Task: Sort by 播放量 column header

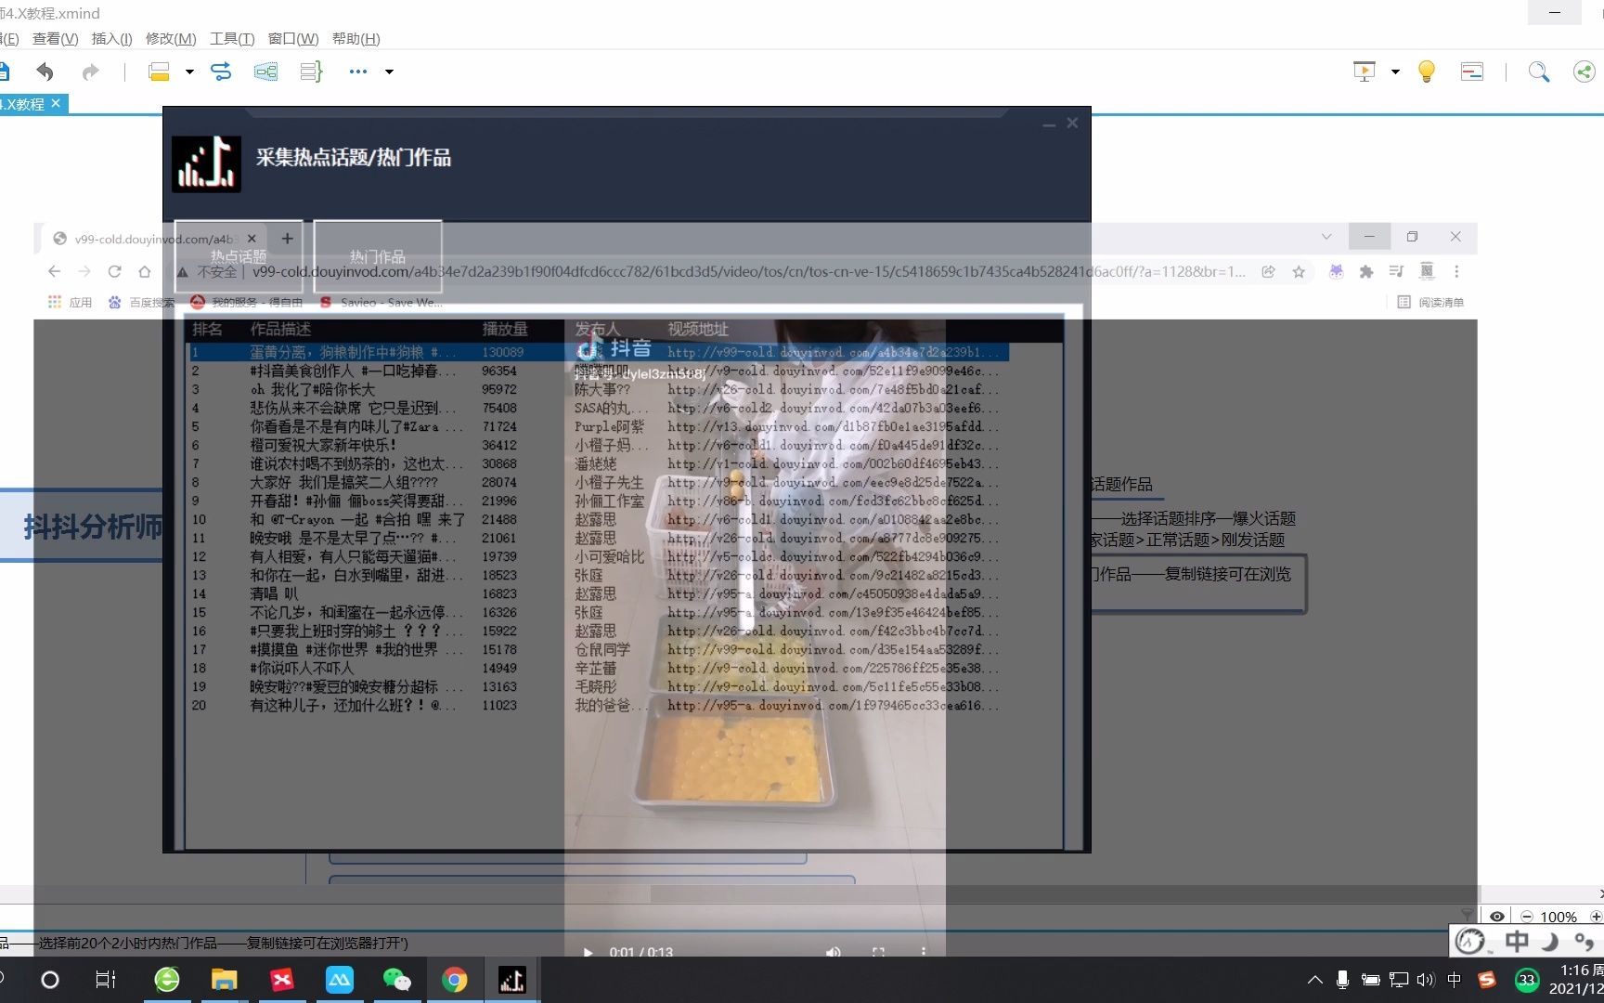Action: 505,329
